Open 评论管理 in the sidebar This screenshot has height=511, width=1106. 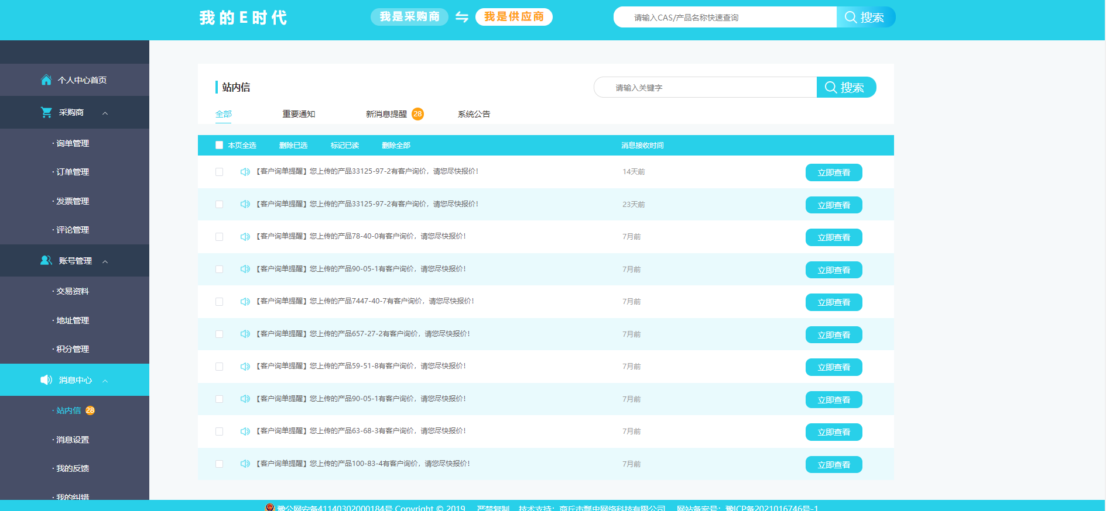click(73, 230)
